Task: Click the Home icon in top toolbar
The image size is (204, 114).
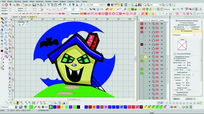Action: tap(3, 5)
